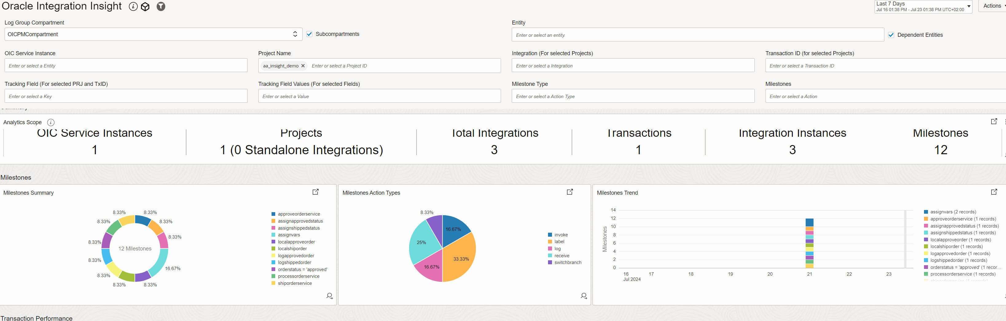Toggle receive legend swatch
This screenshot has height=321, width=1006.
(550, 256)
